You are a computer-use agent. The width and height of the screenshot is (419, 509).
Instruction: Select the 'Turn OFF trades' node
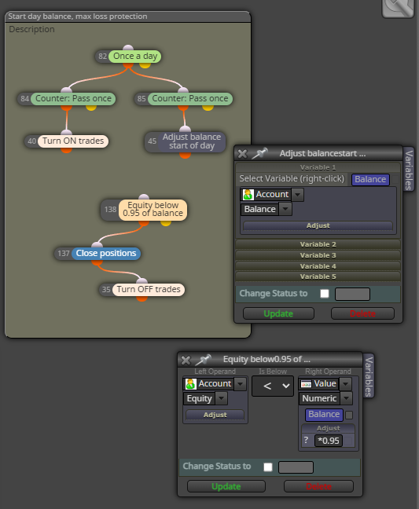coord(149,289)
